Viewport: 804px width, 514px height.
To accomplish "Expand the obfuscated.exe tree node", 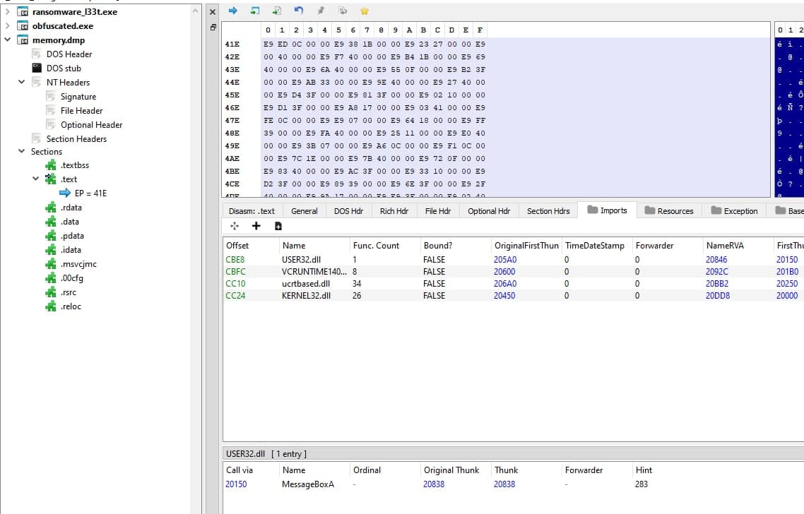I will 8,25.
